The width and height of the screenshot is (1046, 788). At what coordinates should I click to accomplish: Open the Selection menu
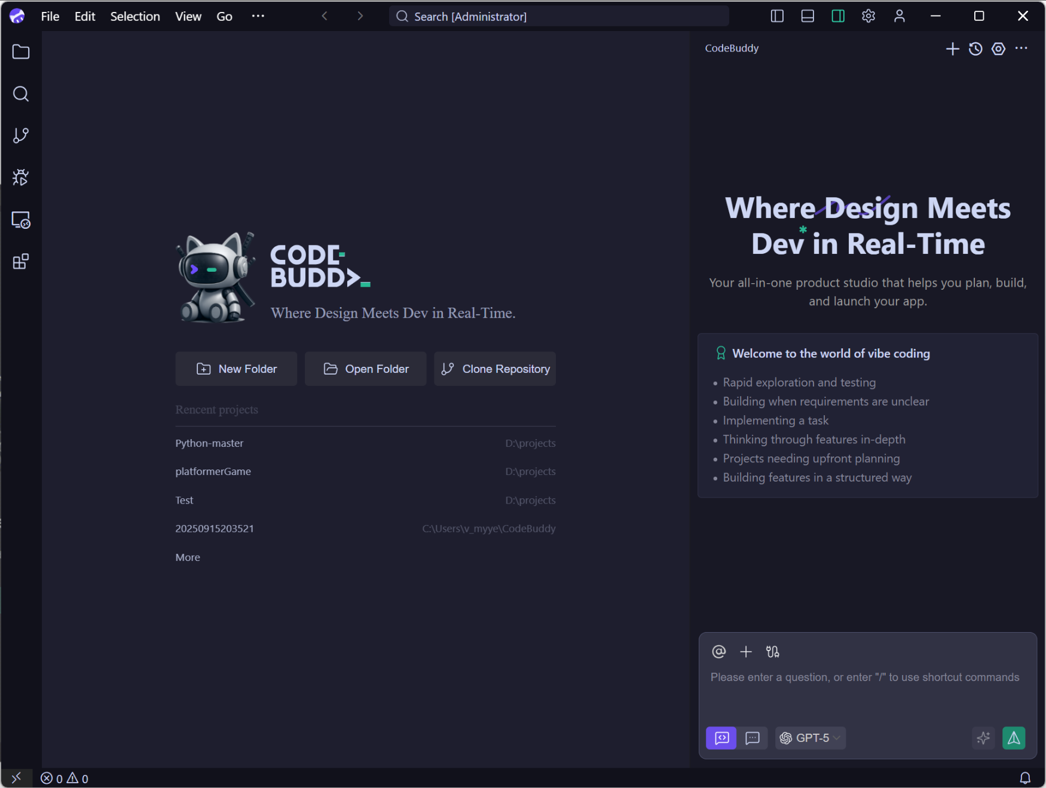click(x=135, y=16)
